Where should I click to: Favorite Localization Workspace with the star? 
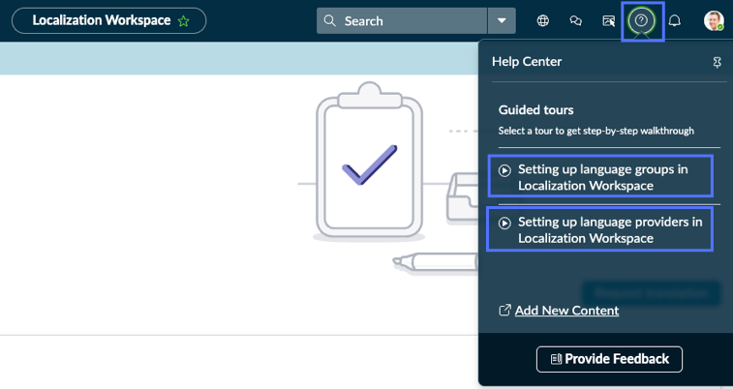(183, 21)
